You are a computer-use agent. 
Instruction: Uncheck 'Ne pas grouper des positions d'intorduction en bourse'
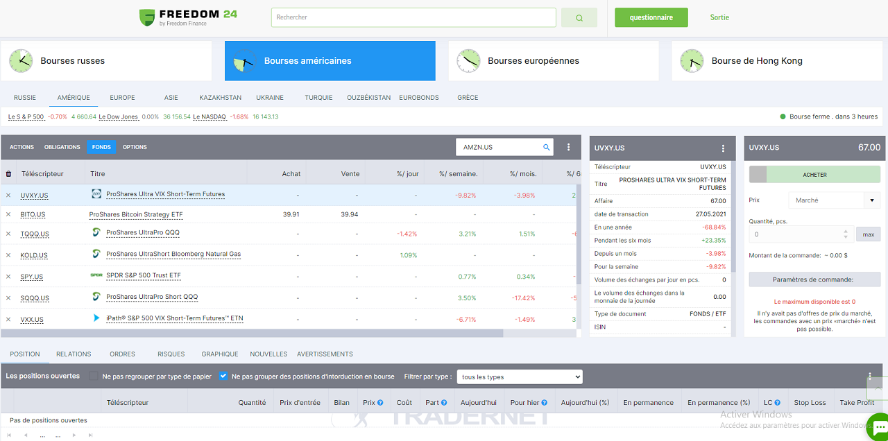[x=223, y=377]
